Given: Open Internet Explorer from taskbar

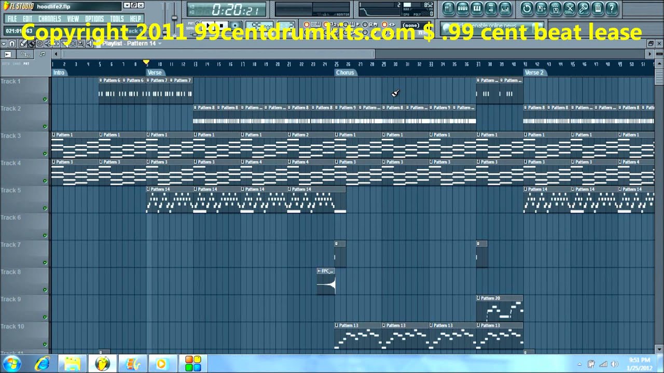Looking at the screenshot, I should click(43, 363).
